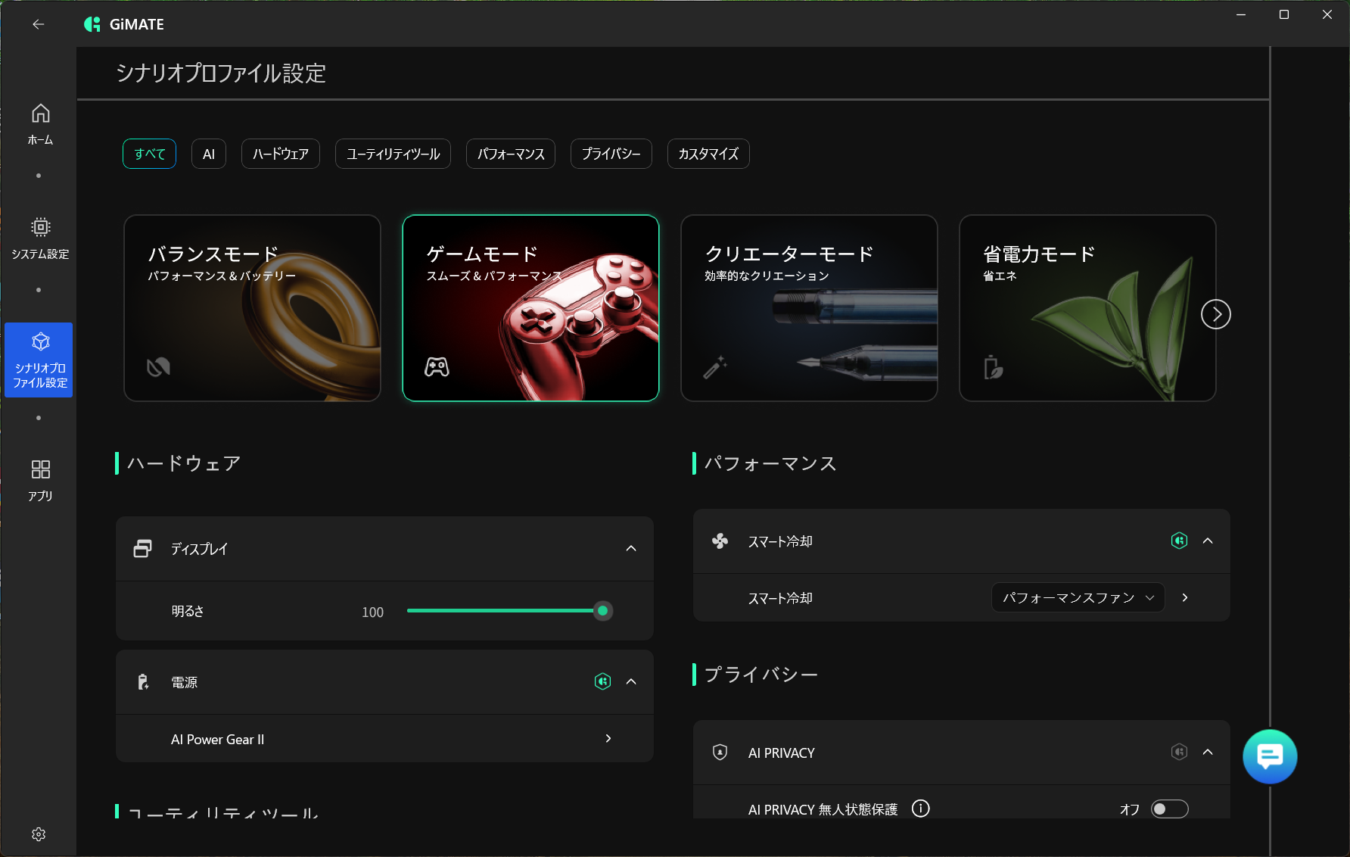1350x857 pixels.
Task: Click battery leaf icon on 省電力モード card
Action: point(994,367)
